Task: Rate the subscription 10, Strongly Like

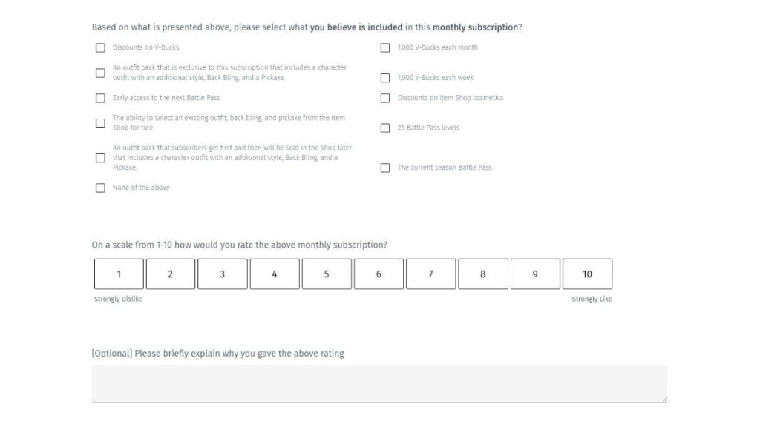Action: [x=587, y=274]
